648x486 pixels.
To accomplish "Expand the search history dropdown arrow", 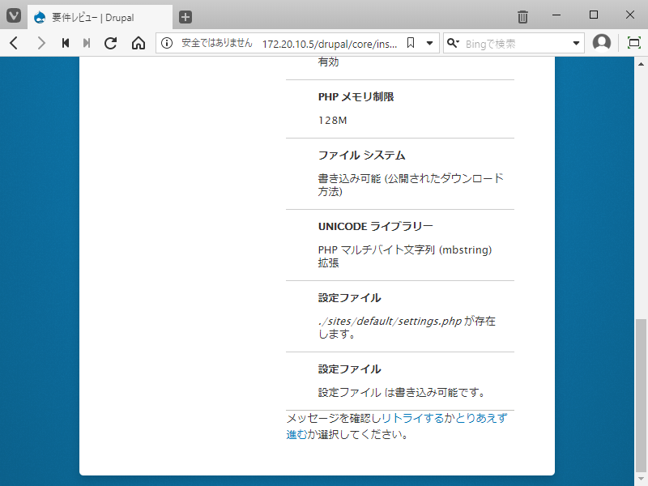I will [x=576, y=43].
